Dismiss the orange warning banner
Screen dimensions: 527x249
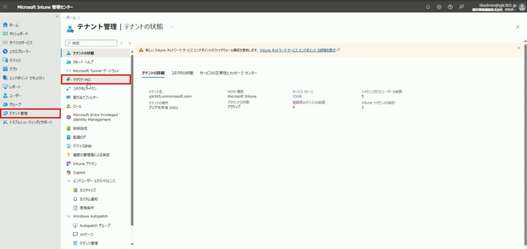click(518, 48)
